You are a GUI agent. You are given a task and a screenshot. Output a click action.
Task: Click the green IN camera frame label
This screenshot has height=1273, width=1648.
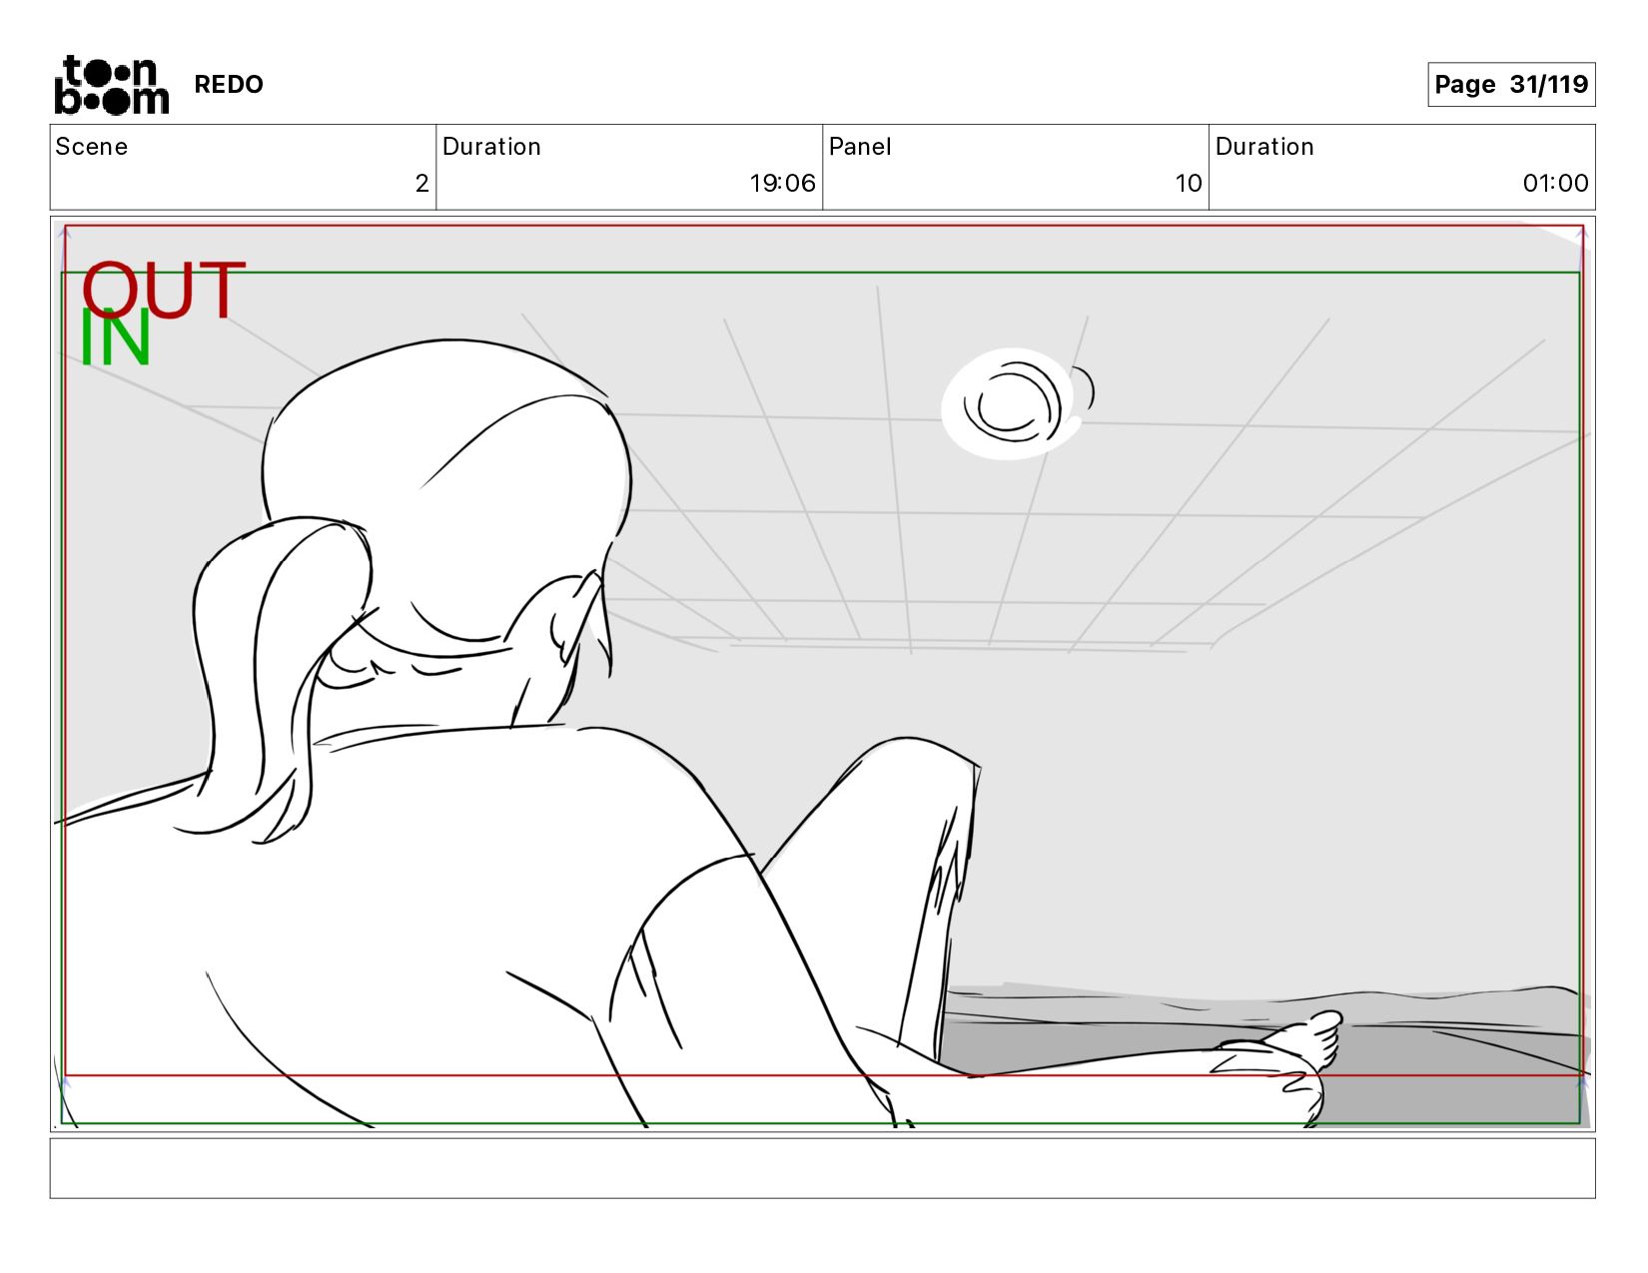tap(115, 339)
